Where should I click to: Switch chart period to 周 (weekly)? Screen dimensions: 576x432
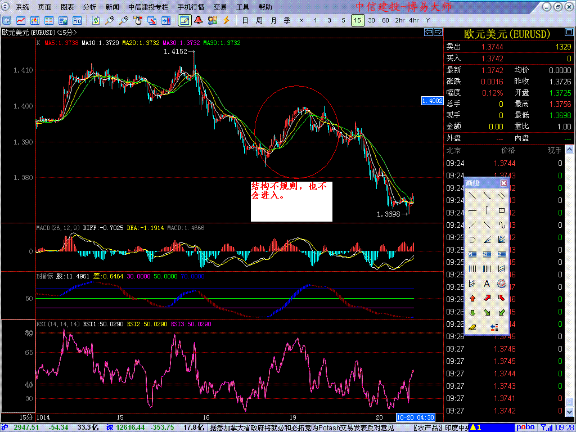coord(259,20)
